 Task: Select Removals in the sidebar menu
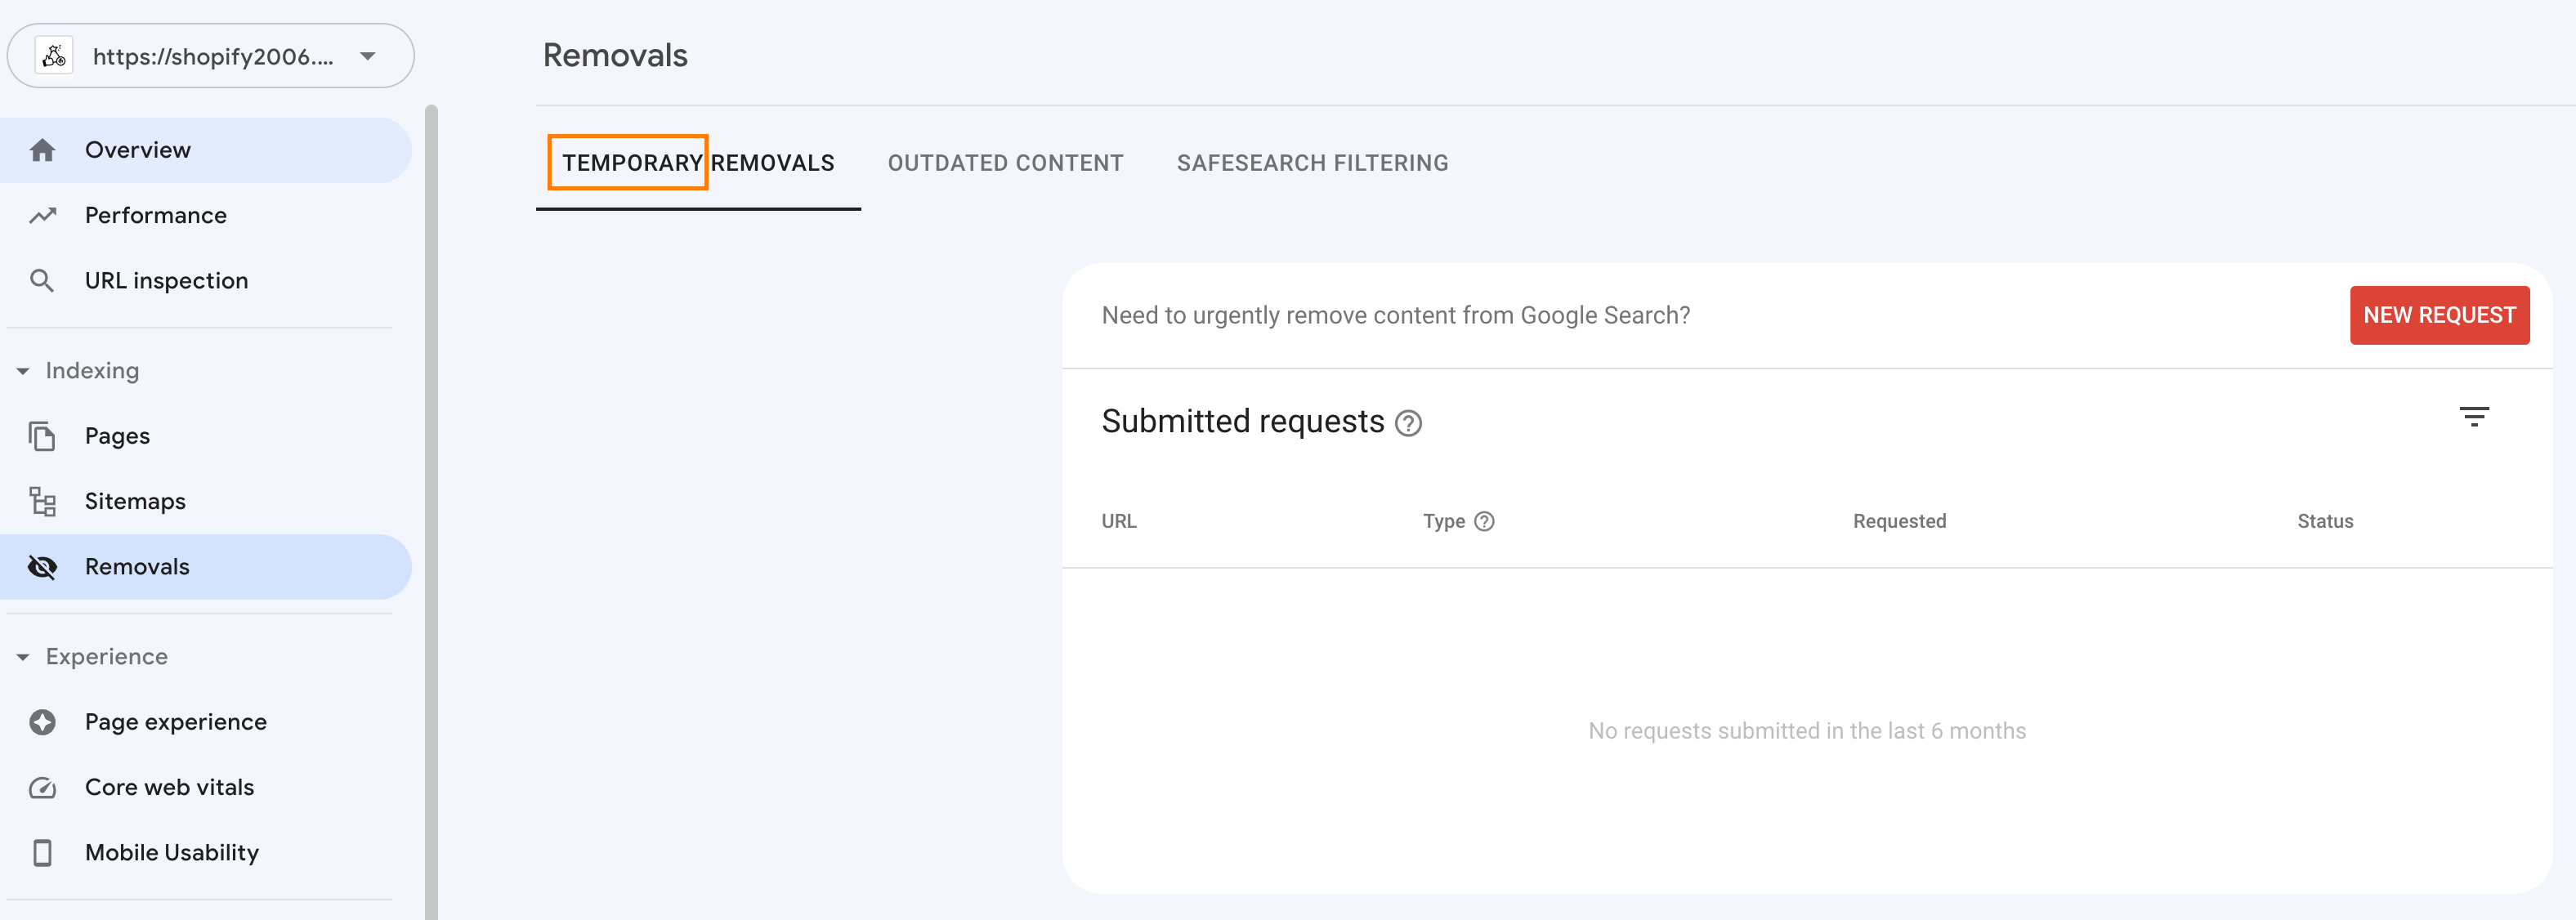[137, 566]
